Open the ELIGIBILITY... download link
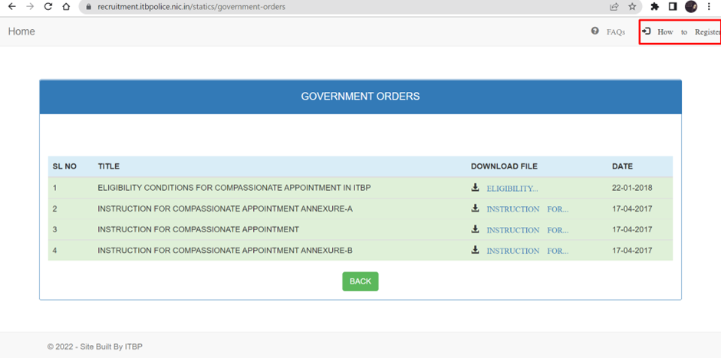 (x=512, y=189)
